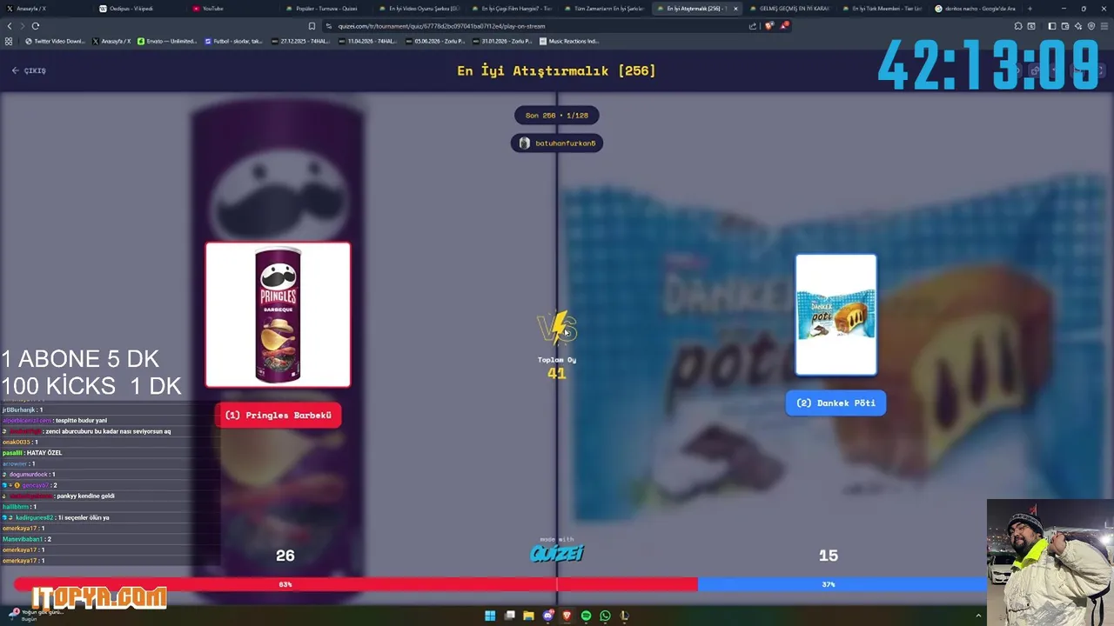Open Envato Unlimited bookmark
The image size is (1114, 626).
[x=168, y=41]
